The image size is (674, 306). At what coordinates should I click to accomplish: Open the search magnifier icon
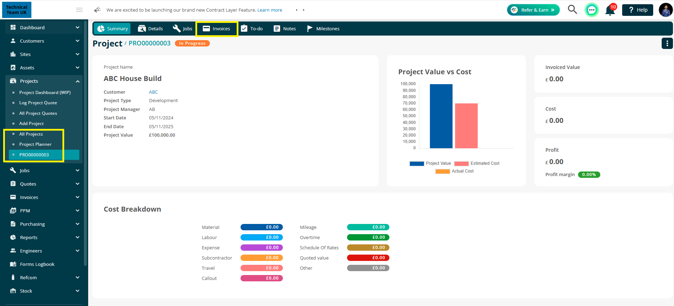pos(572,10)
